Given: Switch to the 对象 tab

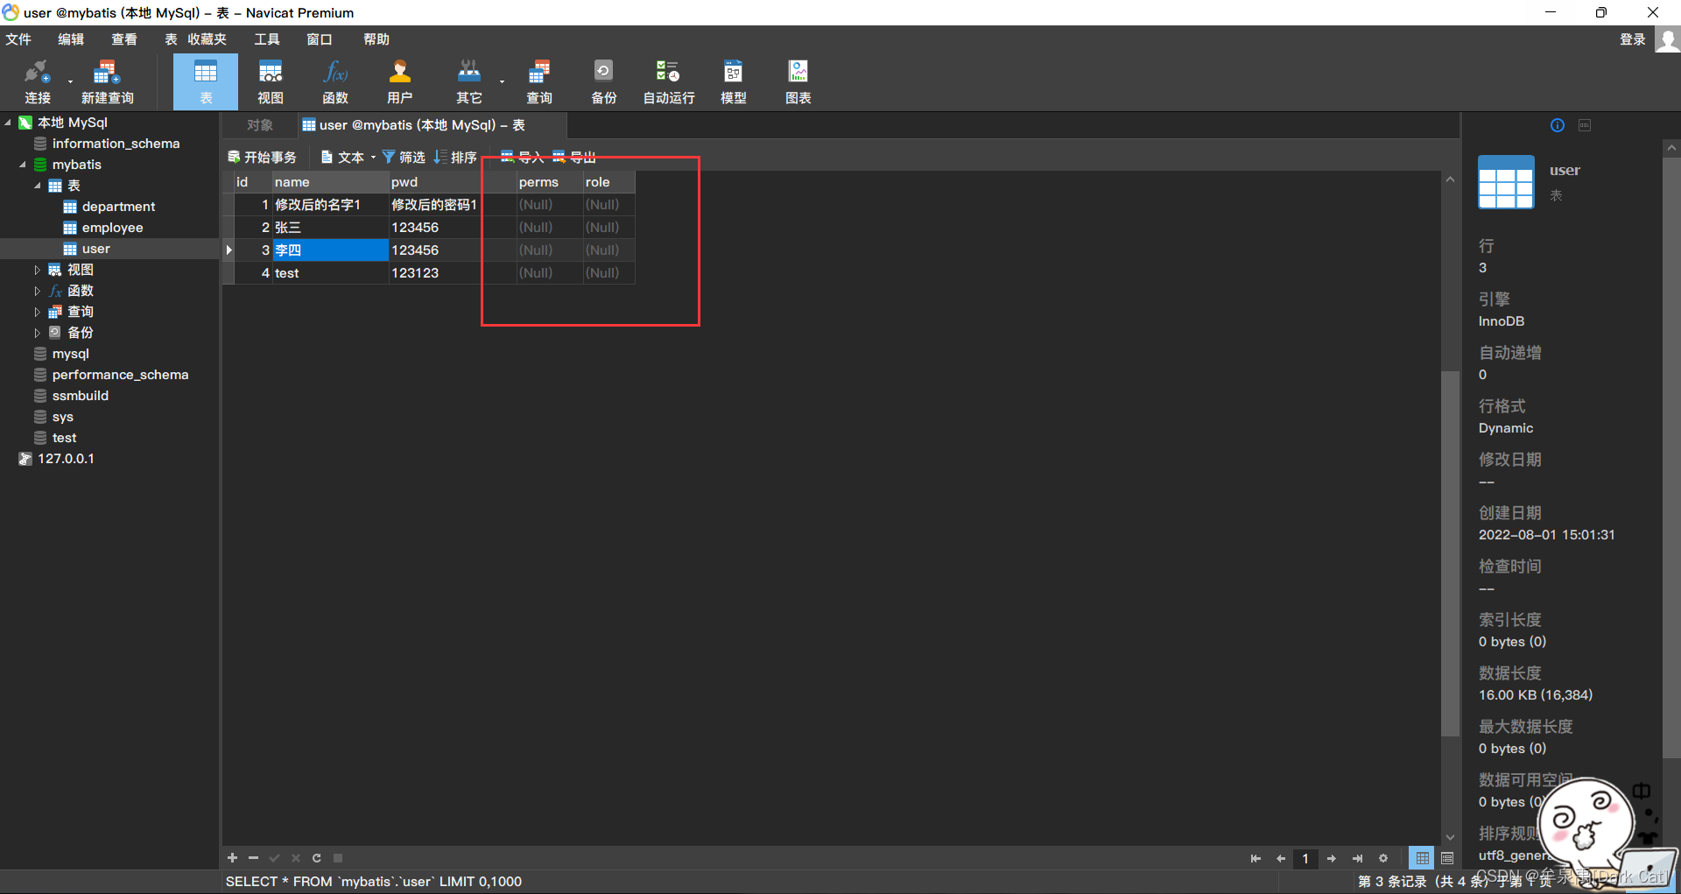Looking at the screenshot, I should (259, 125).
